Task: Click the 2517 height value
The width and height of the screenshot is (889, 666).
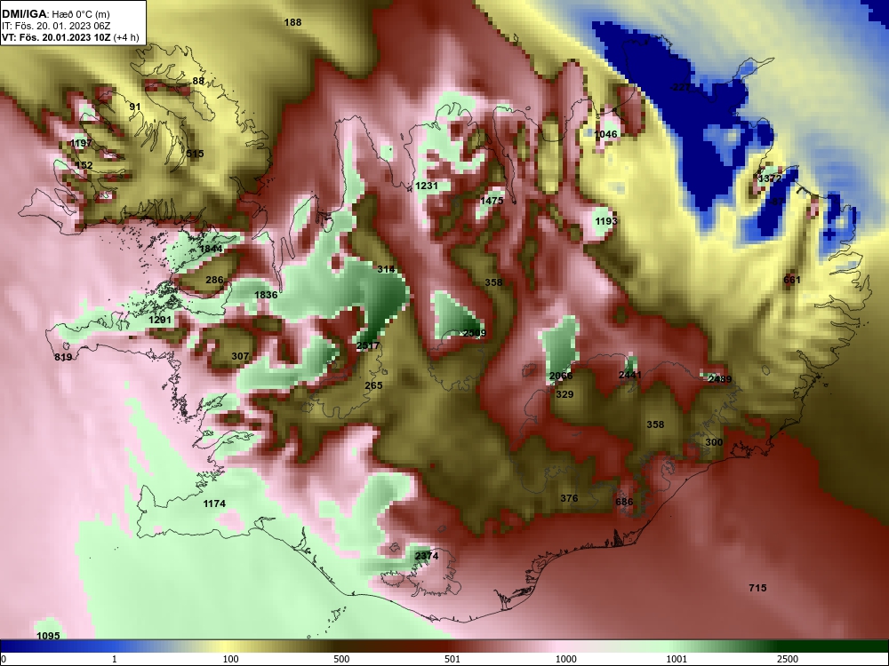Action: tap(368, 346)
